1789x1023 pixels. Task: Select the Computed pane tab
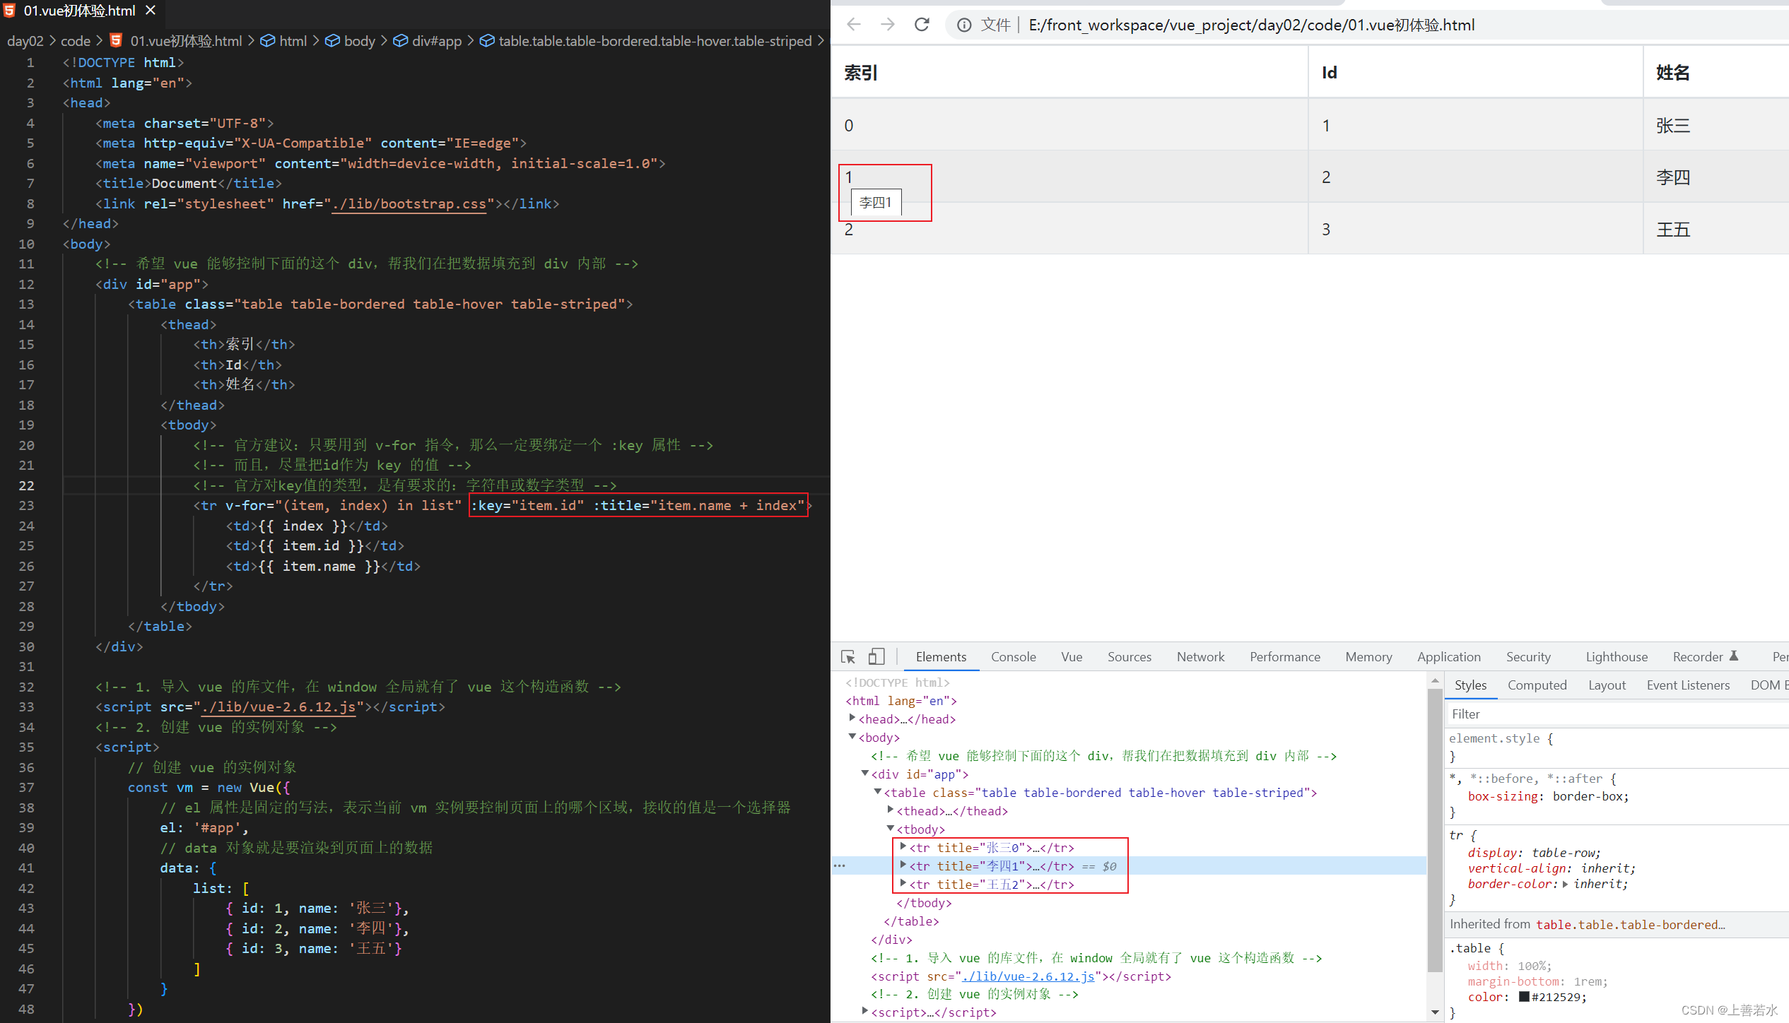tap(1537, 685)
